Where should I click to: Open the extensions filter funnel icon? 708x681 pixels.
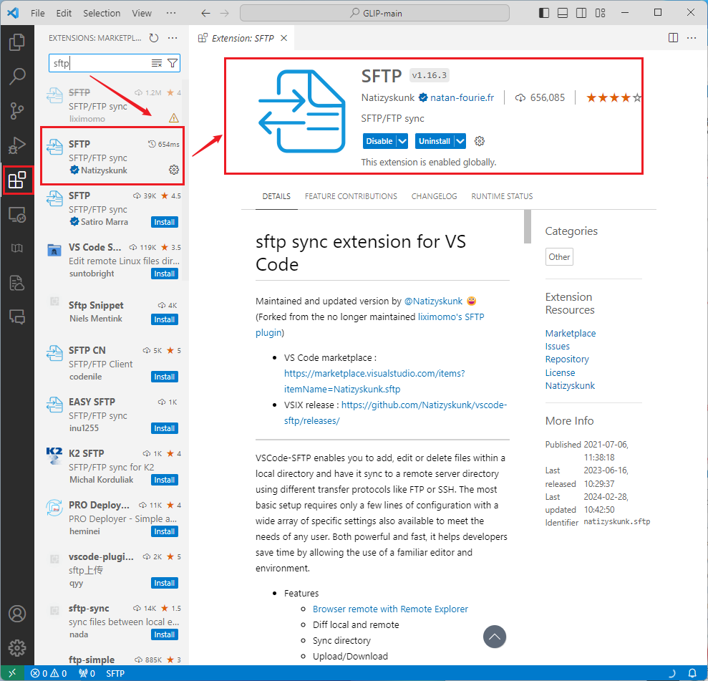pos(172,63)
